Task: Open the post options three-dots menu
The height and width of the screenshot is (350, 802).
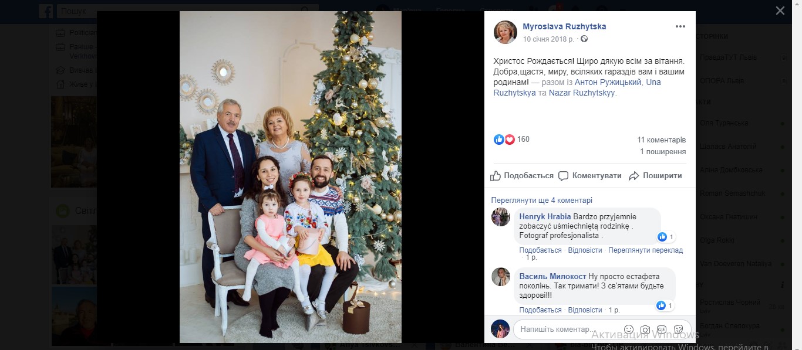Action: tap(680, 27)
